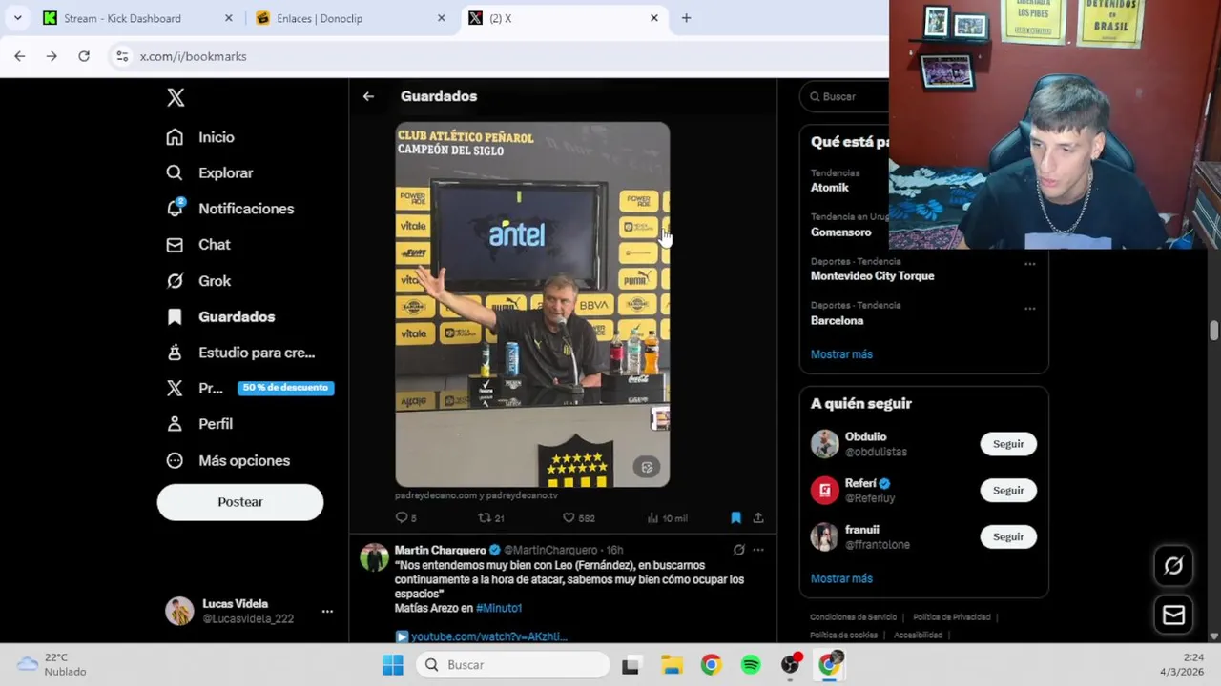This screenshot has width=1221, height=686.
Task: Open Perfil in sidebar
Action: 199,424
